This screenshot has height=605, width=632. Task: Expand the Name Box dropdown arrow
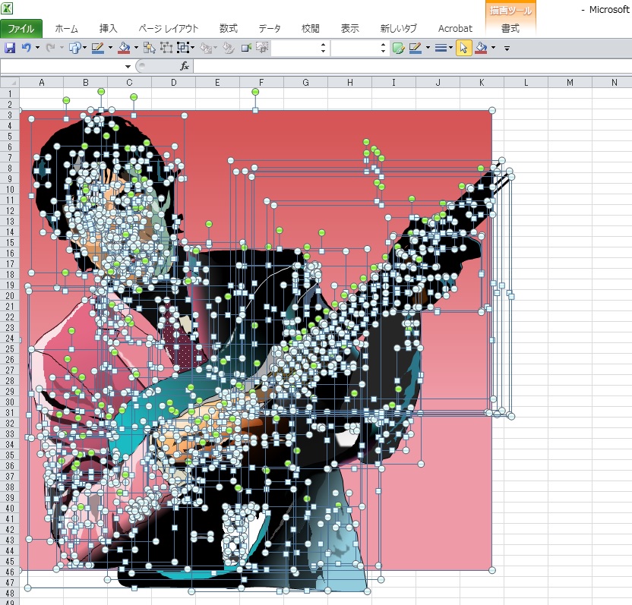128,67
